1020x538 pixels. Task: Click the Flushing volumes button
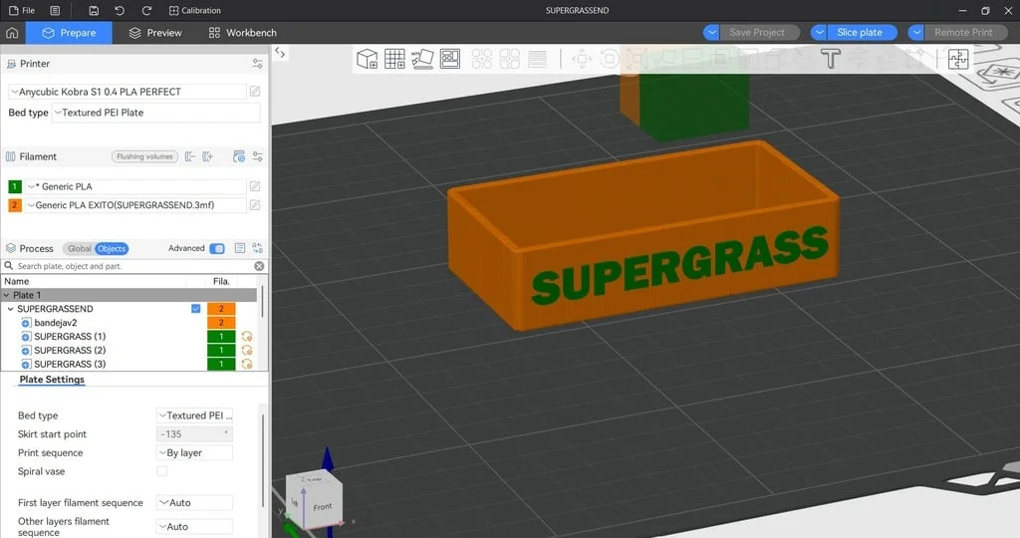pyautogui.click(x=144, y=156)
